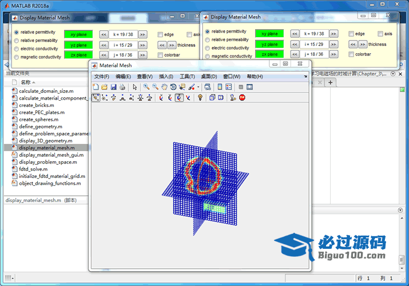This screenshot has height=286, width=409.
Task: Select the Zoom In magnifier tool
Action: click(x=146, y=87)
